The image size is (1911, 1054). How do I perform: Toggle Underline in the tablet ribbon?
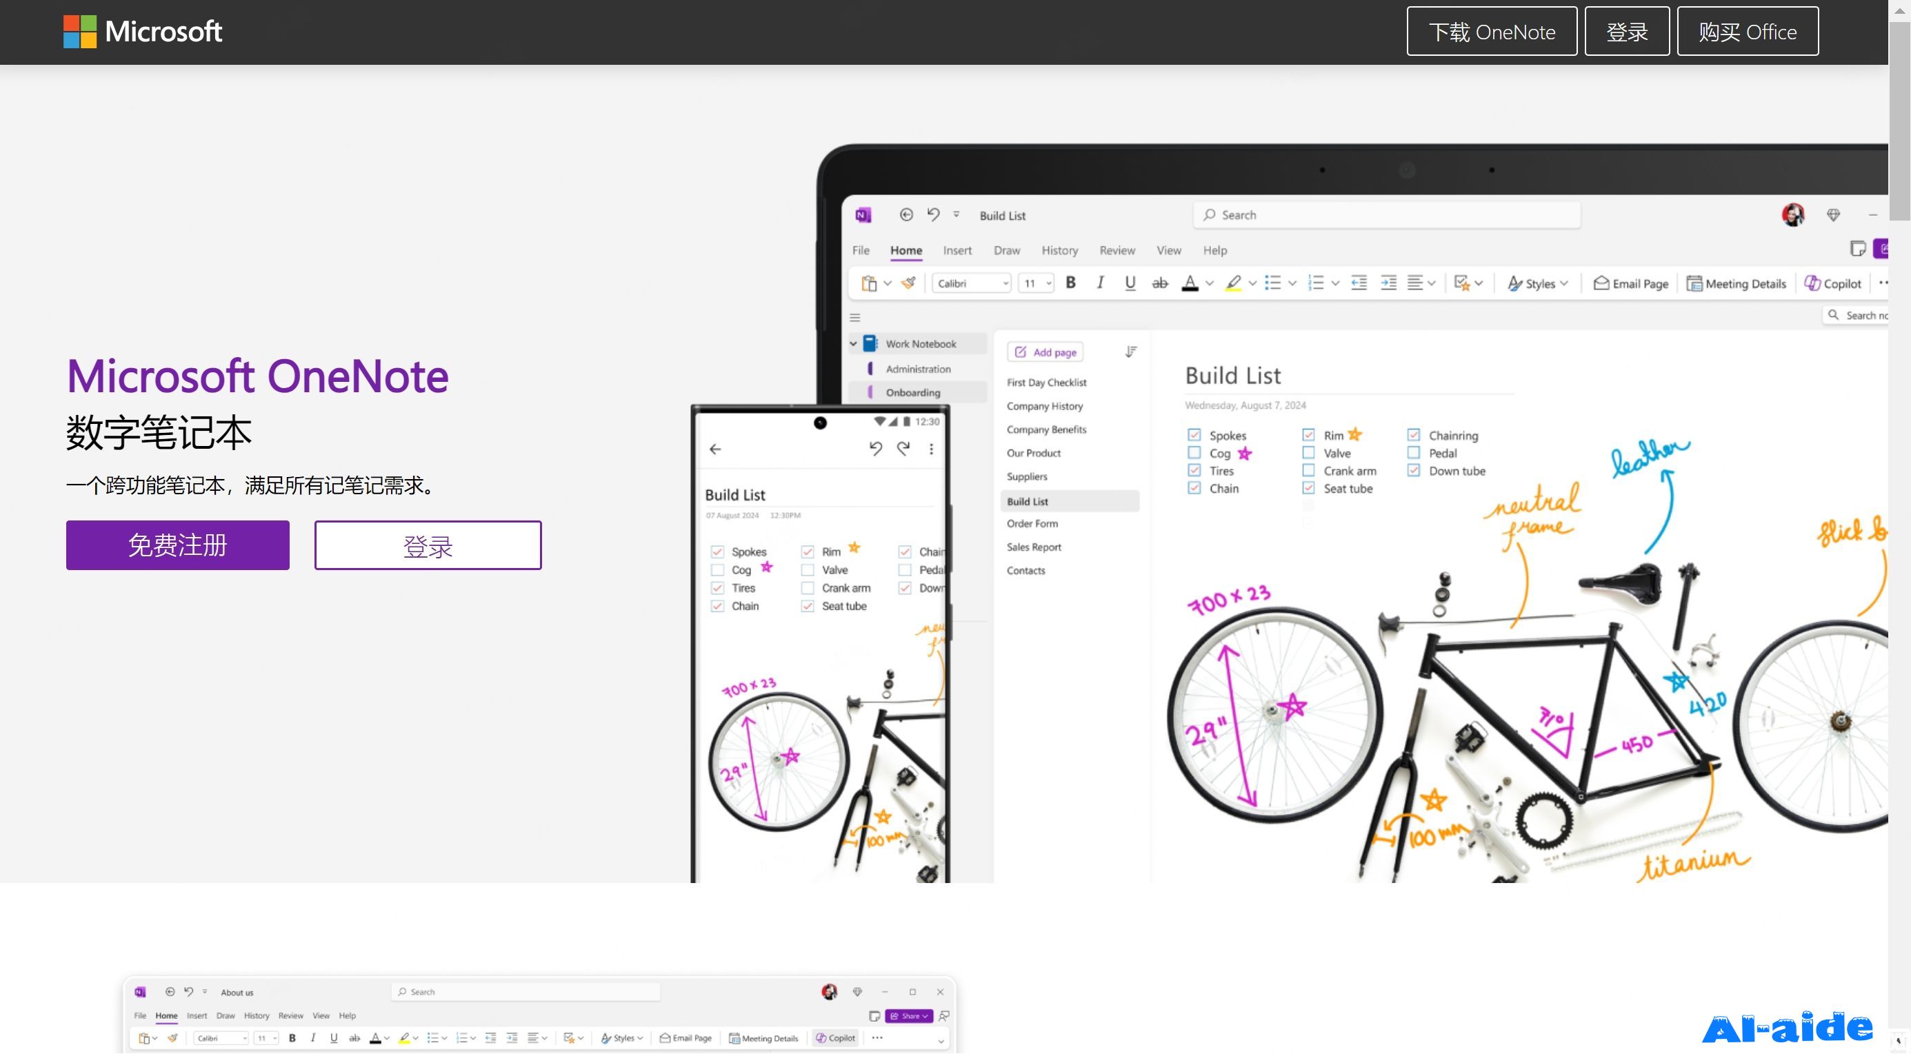1130,283
